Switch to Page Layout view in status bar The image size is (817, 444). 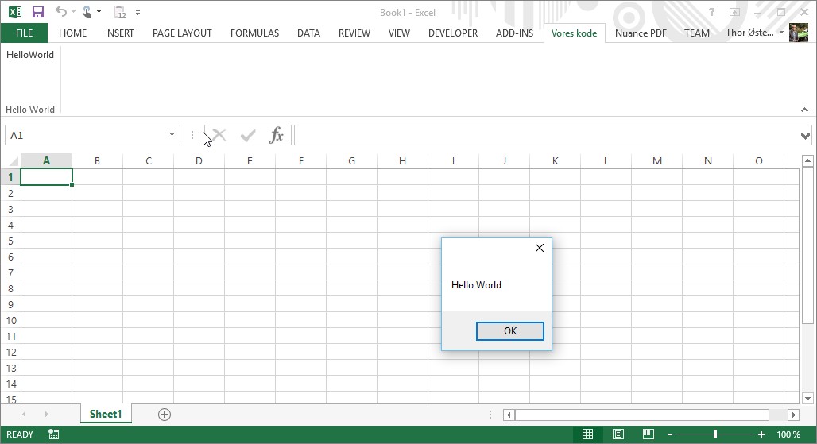coord(618,434)
